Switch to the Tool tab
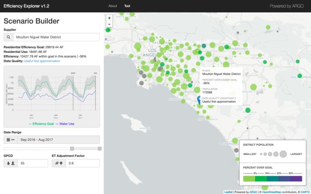Screen dimensions: 311x194 127,6
